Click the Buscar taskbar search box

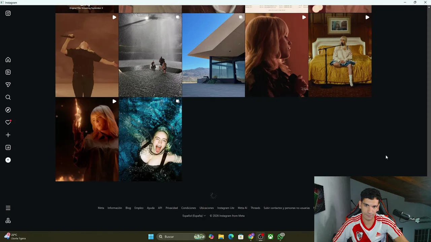[182, 237]
